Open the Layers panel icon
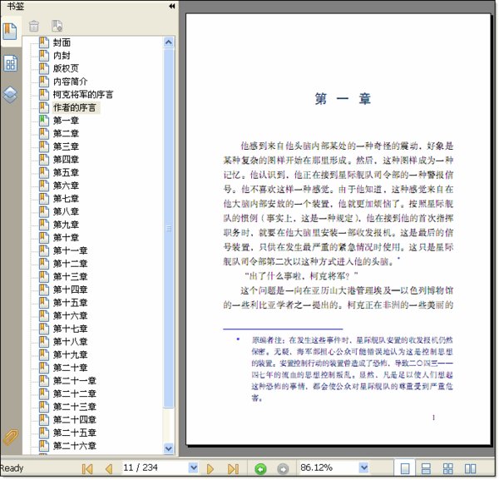Screen dimensions: 499x480 point(10,93)
